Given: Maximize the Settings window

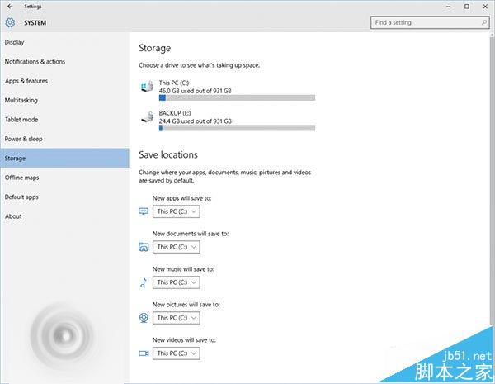Looking at the screenshot, I should point(467,7).
